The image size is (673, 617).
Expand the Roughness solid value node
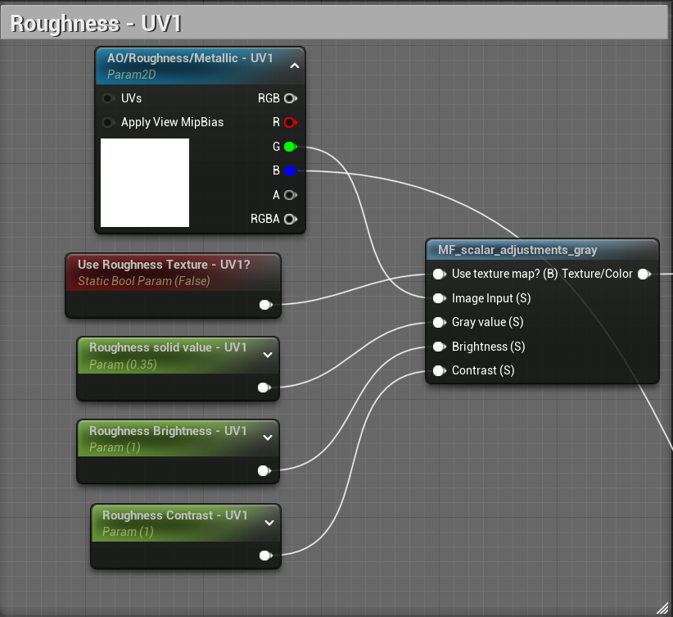[268, 355]
